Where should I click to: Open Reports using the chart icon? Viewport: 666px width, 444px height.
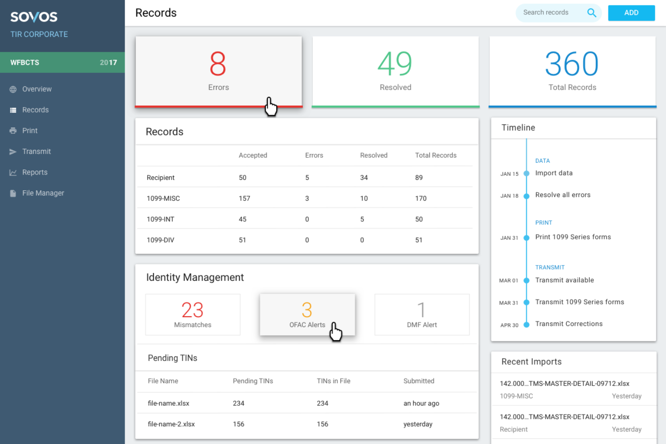tap(13, 172)
